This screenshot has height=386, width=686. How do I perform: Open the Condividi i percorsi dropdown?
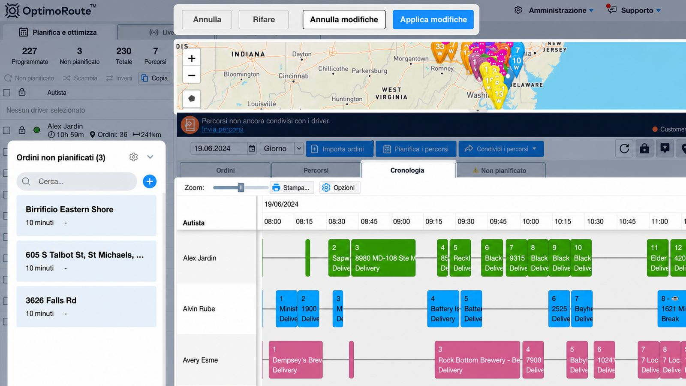tap(501, 149)
